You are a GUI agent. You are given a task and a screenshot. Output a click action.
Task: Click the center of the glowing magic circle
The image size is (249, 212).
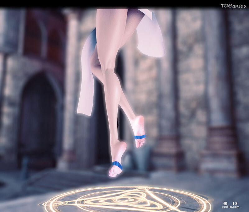tap(127, 200)
